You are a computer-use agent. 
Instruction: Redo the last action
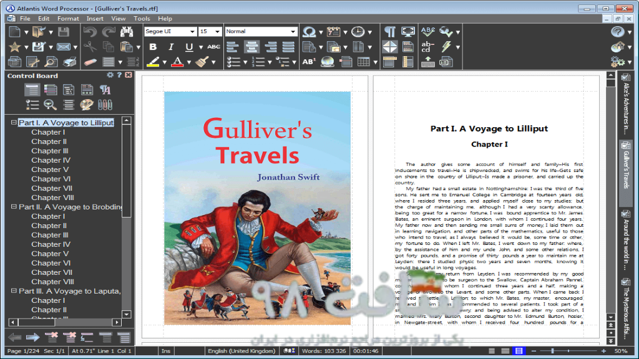109,32
